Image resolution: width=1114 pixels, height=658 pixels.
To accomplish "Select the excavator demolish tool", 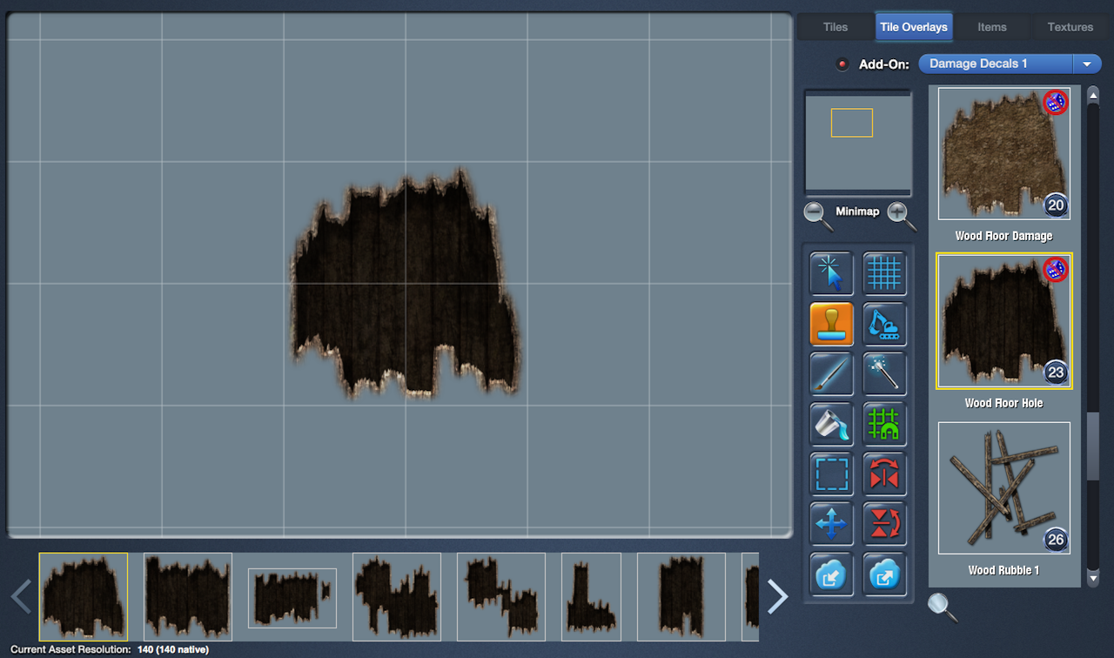I will 884,325.
